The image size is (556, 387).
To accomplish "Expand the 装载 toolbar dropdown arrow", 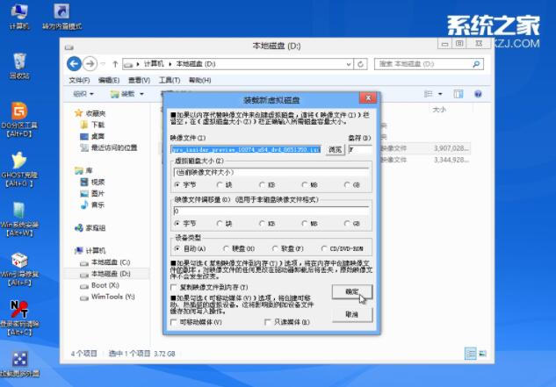I will [x=141, y=94].
